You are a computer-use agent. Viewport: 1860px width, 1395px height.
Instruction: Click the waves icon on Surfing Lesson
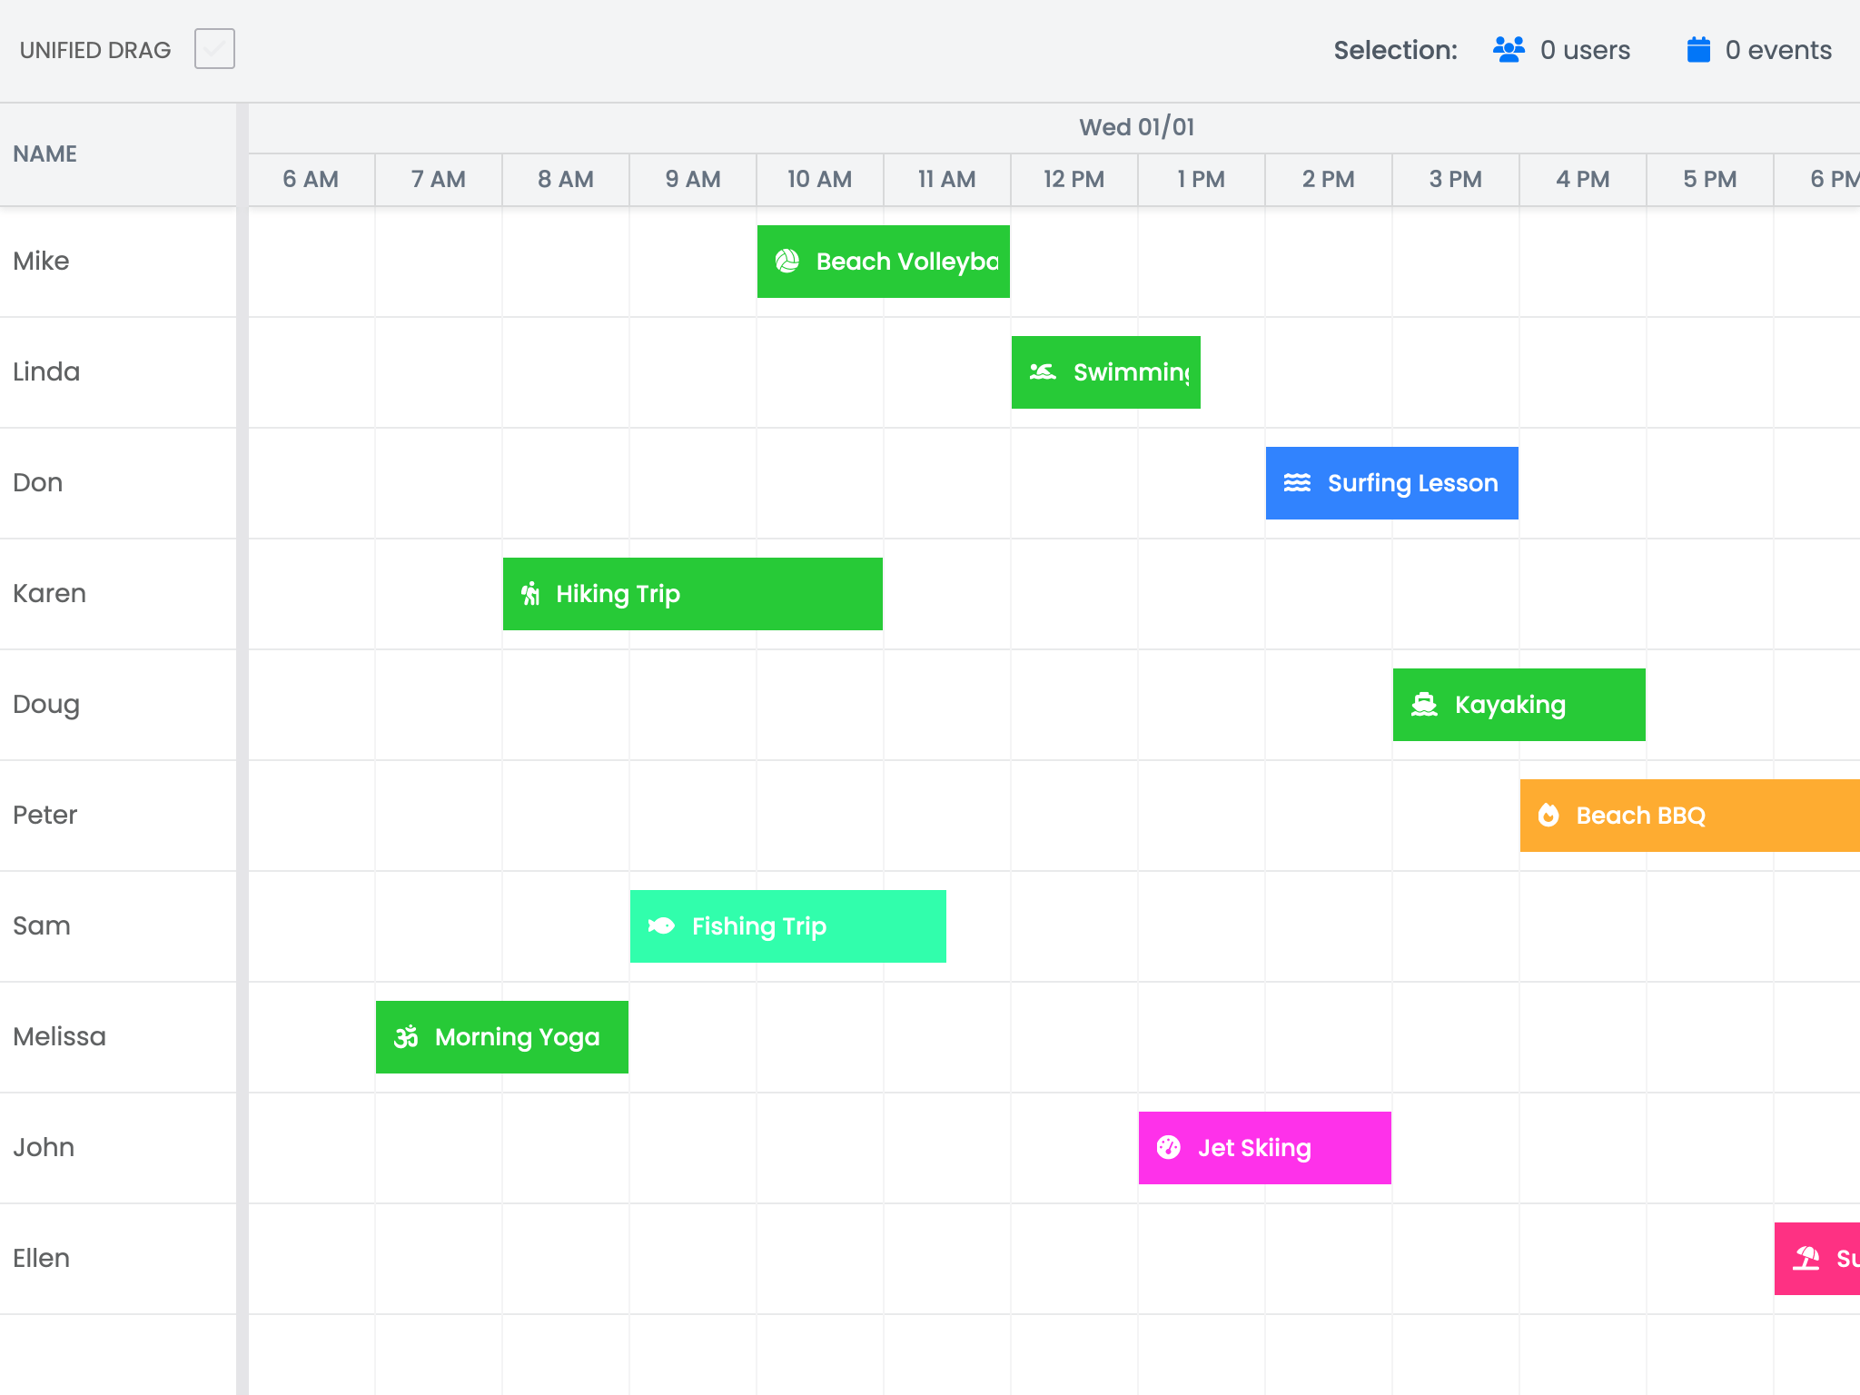coord(1297,483)
